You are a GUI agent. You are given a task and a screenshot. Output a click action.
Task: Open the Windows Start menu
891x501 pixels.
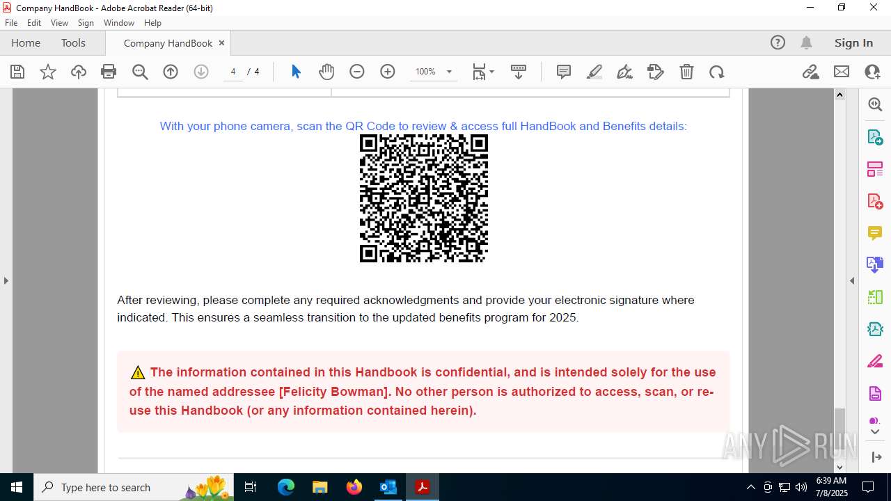(x=17, y=487)
